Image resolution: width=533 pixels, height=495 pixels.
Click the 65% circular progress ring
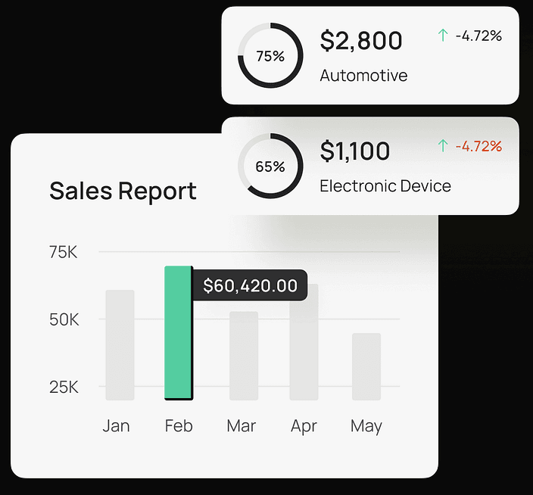click(x=270, y=167)
